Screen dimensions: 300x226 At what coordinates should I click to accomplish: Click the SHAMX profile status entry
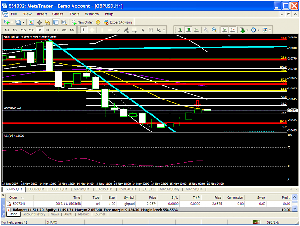click(52, 222)
